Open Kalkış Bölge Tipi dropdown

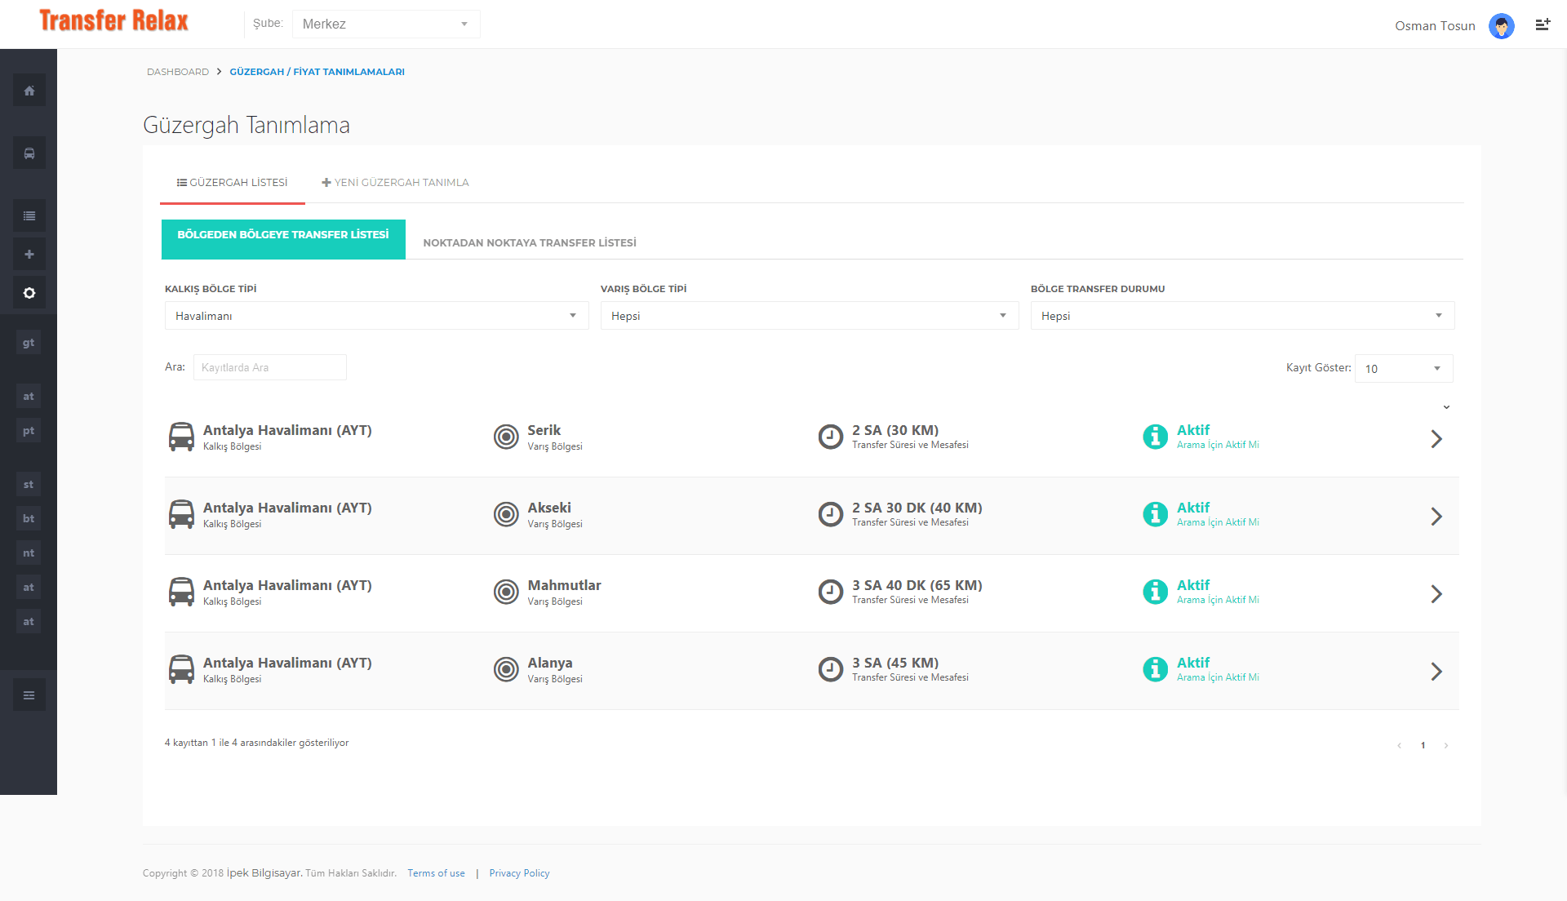pyautogui.click(x=376, y=316)
